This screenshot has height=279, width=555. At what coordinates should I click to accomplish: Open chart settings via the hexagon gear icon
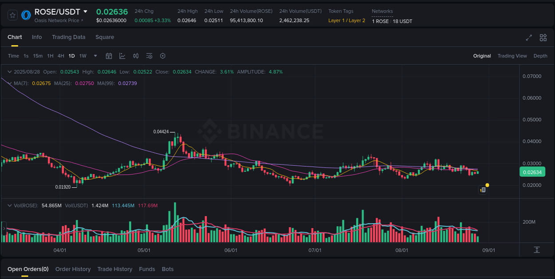163,56
